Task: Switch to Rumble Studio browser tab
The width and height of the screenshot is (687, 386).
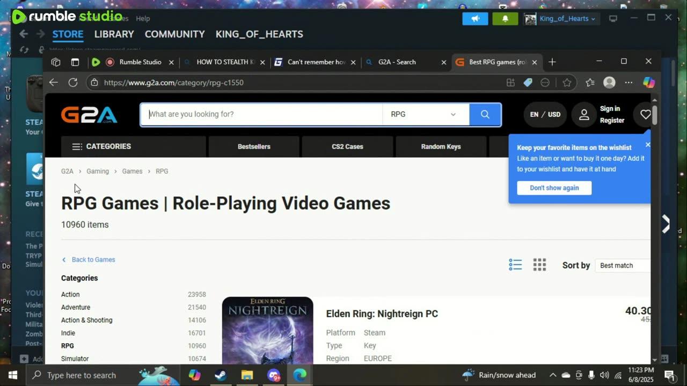Action: (133, 62)
